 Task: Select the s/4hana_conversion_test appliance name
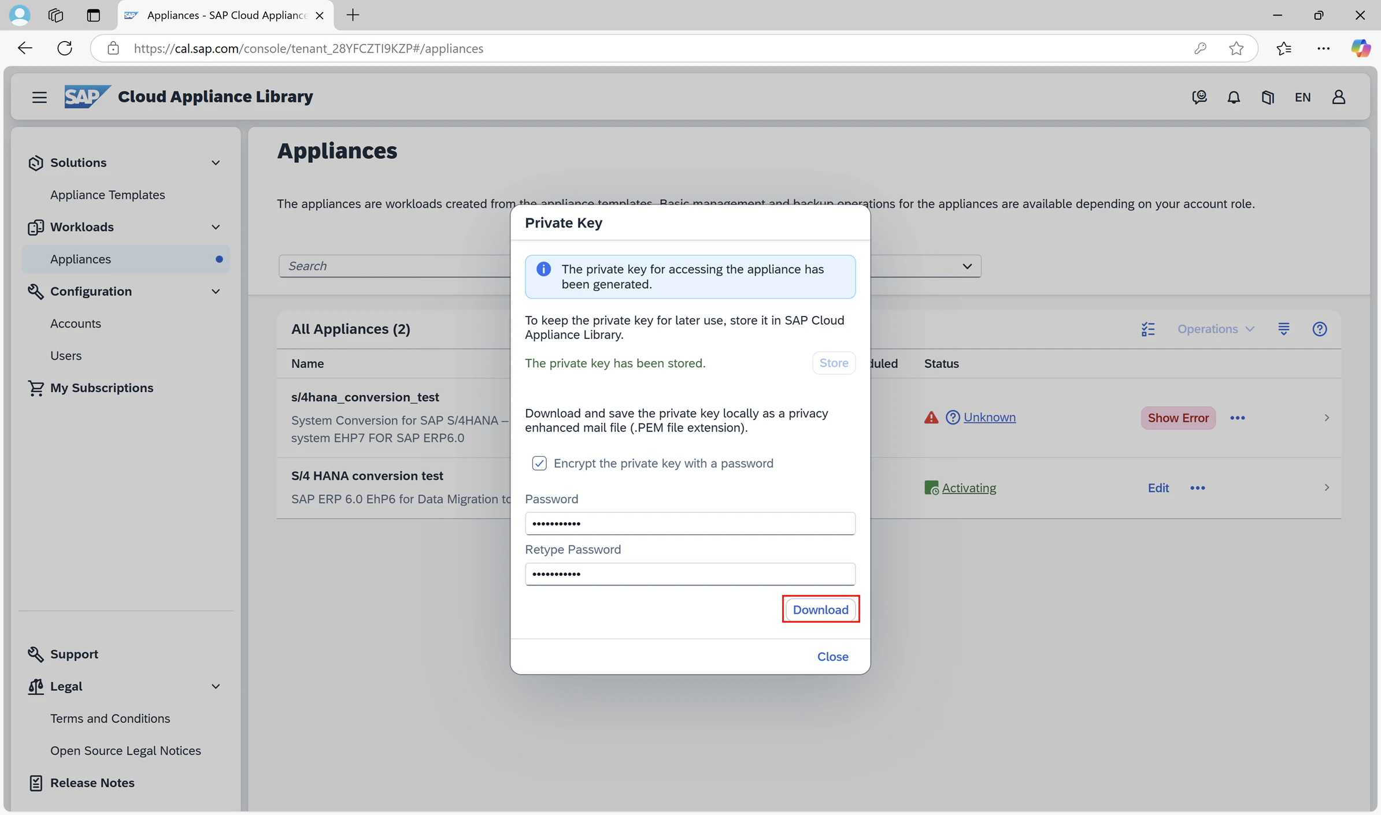point(365,397)
